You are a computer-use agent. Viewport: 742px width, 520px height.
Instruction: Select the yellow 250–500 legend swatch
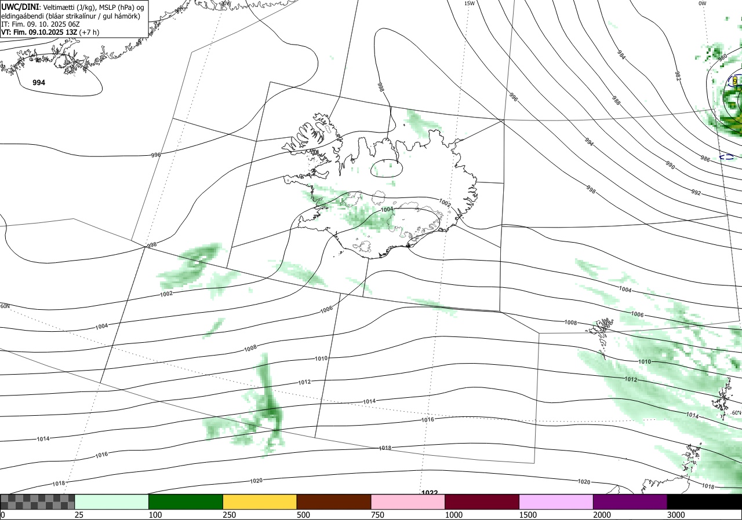tap(260, 501)
